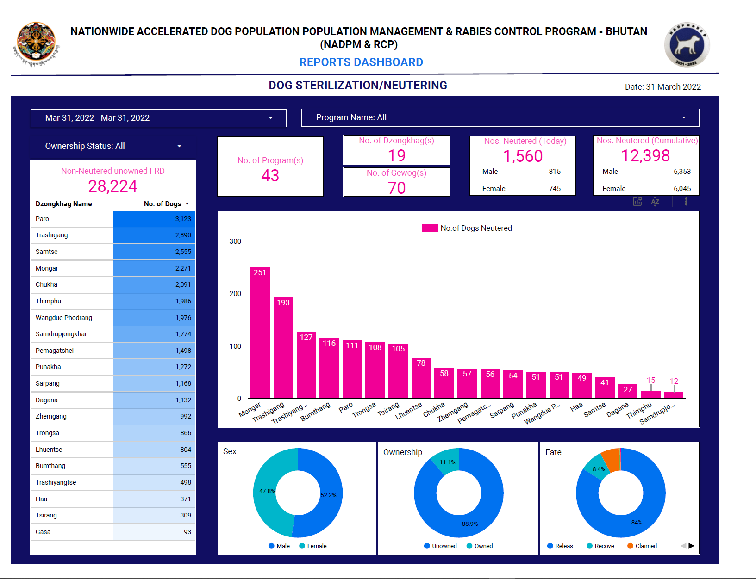Select the Trashigang table row
The width and height of the screenshot is (756, 579).
(x=112, y=235)
